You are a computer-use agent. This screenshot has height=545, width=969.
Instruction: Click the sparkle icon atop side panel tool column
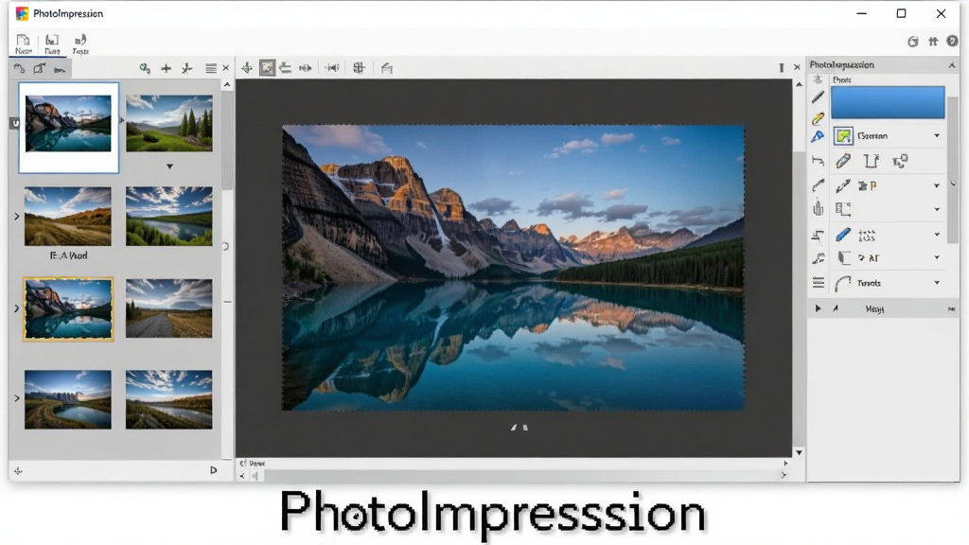(818, 79)
